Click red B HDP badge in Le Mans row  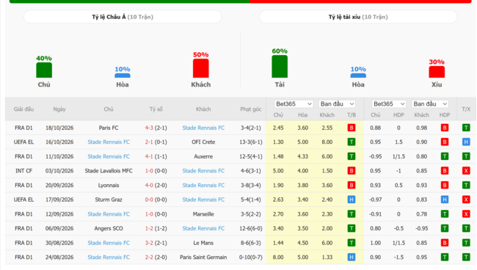click(445, 243)
